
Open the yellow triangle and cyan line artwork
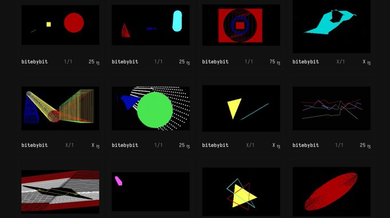pos(241,108)
